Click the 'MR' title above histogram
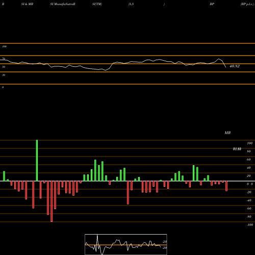The width and height of the screenshot is (255, 255). 227,133
